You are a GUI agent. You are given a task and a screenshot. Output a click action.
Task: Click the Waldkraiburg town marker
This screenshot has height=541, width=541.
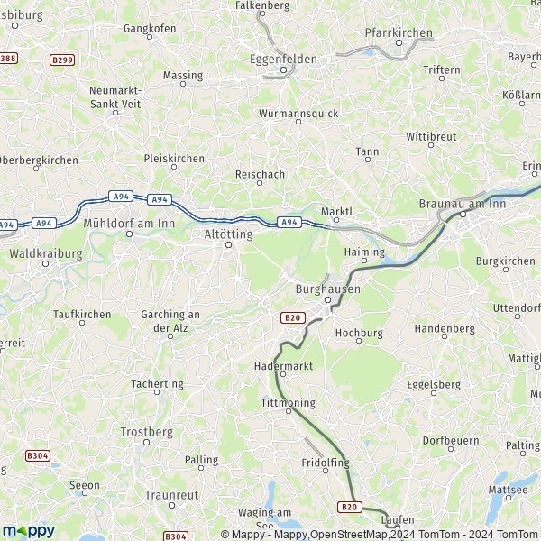click(x=46, y=264)
